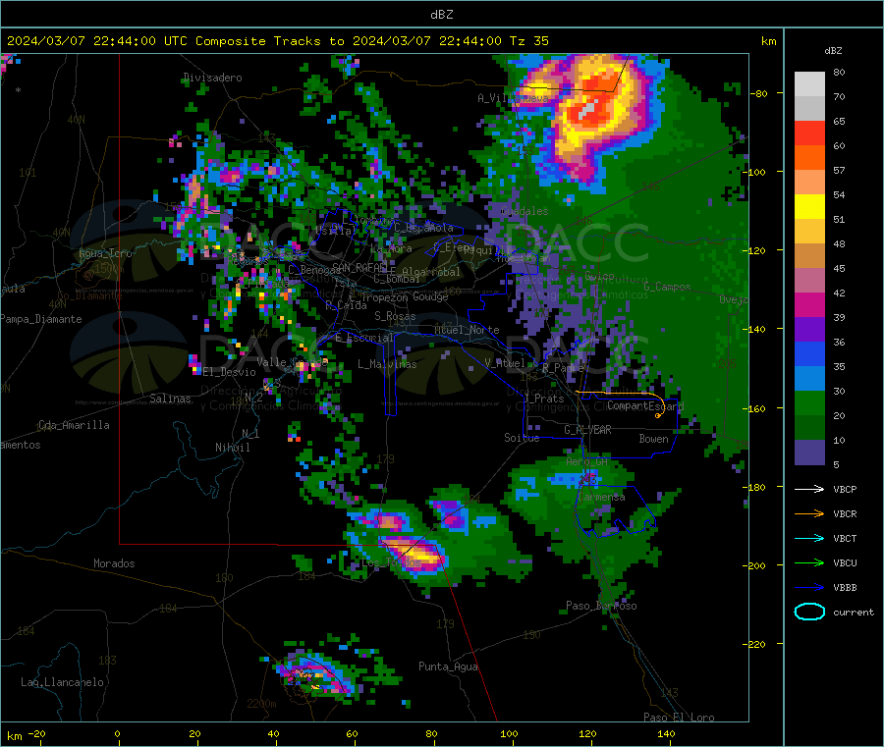
Task: Click the cyan VBCT arrow in legend
Action: (809, 539)
